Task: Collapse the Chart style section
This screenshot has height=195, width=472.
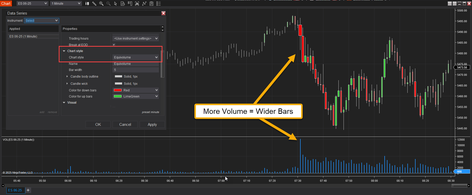Action: (x=64, y=51)
